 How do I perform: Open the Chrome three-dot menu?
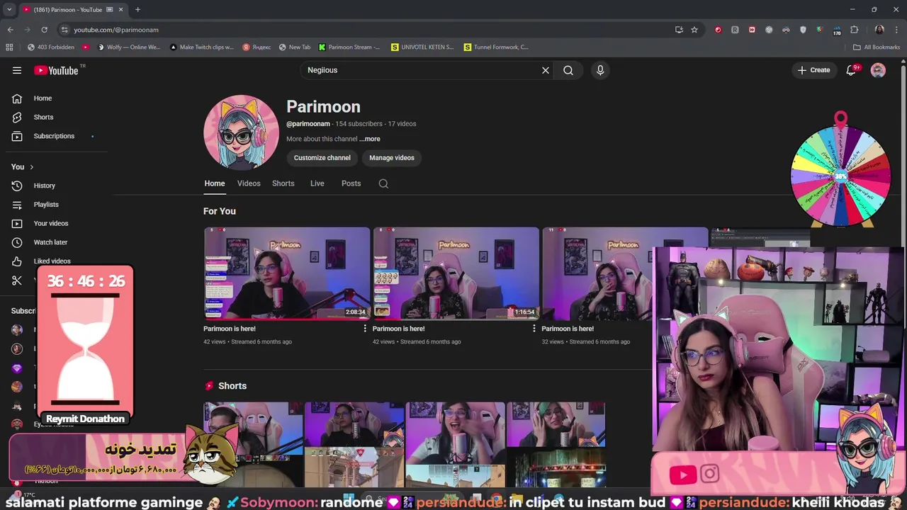[897, 30]
